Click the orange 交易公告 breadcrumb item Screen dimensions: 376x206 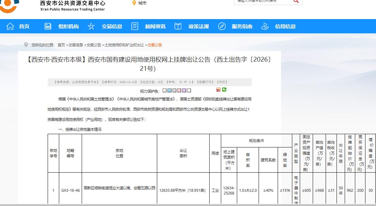155,45
